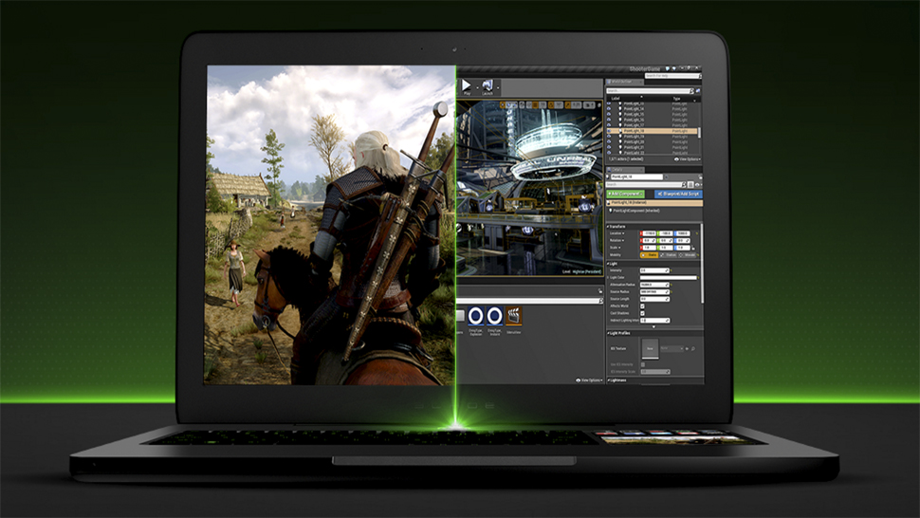Select the viewport translate tool icon
This screenshot has height=518, width=920.
tap(503, 105)
